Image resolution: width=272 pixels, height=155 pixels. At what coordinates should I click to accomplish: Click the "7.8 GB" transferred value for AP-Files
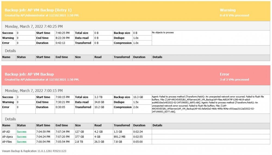coord(118,142)
